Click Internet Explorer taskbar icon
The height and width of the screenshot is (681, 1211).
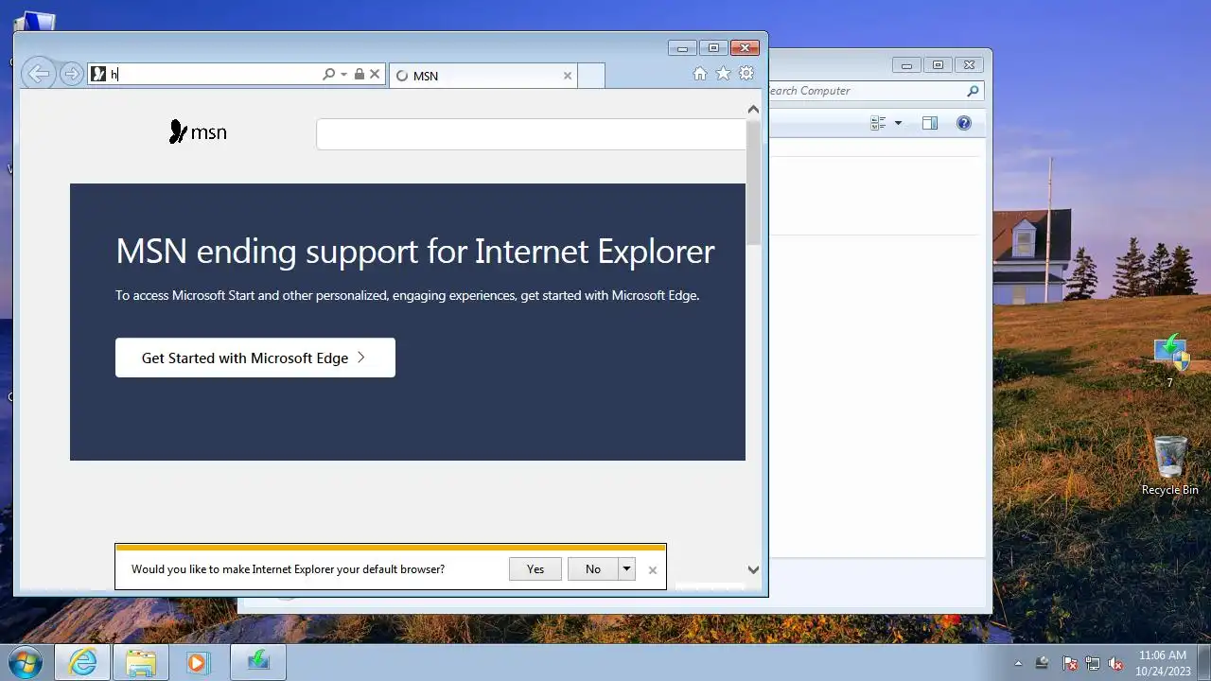[82, 662]
